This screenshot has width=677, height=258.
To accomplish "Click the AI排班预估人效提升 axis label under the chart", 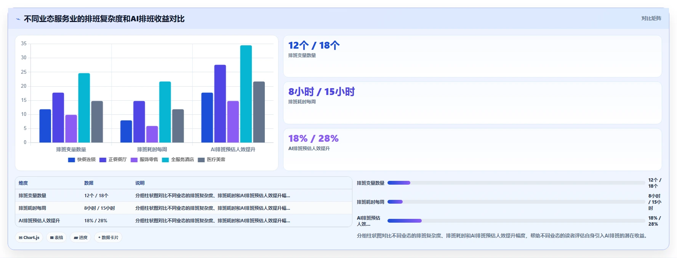I will (233, 149).
